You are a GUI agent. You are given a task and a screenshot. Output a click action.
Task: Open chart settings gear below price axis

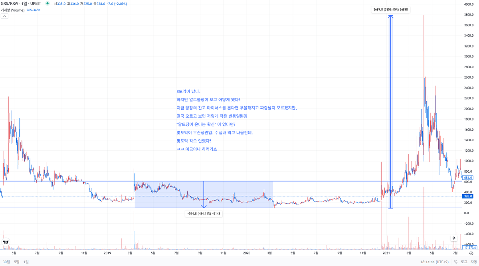pyautogui.click(x=471, y=253)
